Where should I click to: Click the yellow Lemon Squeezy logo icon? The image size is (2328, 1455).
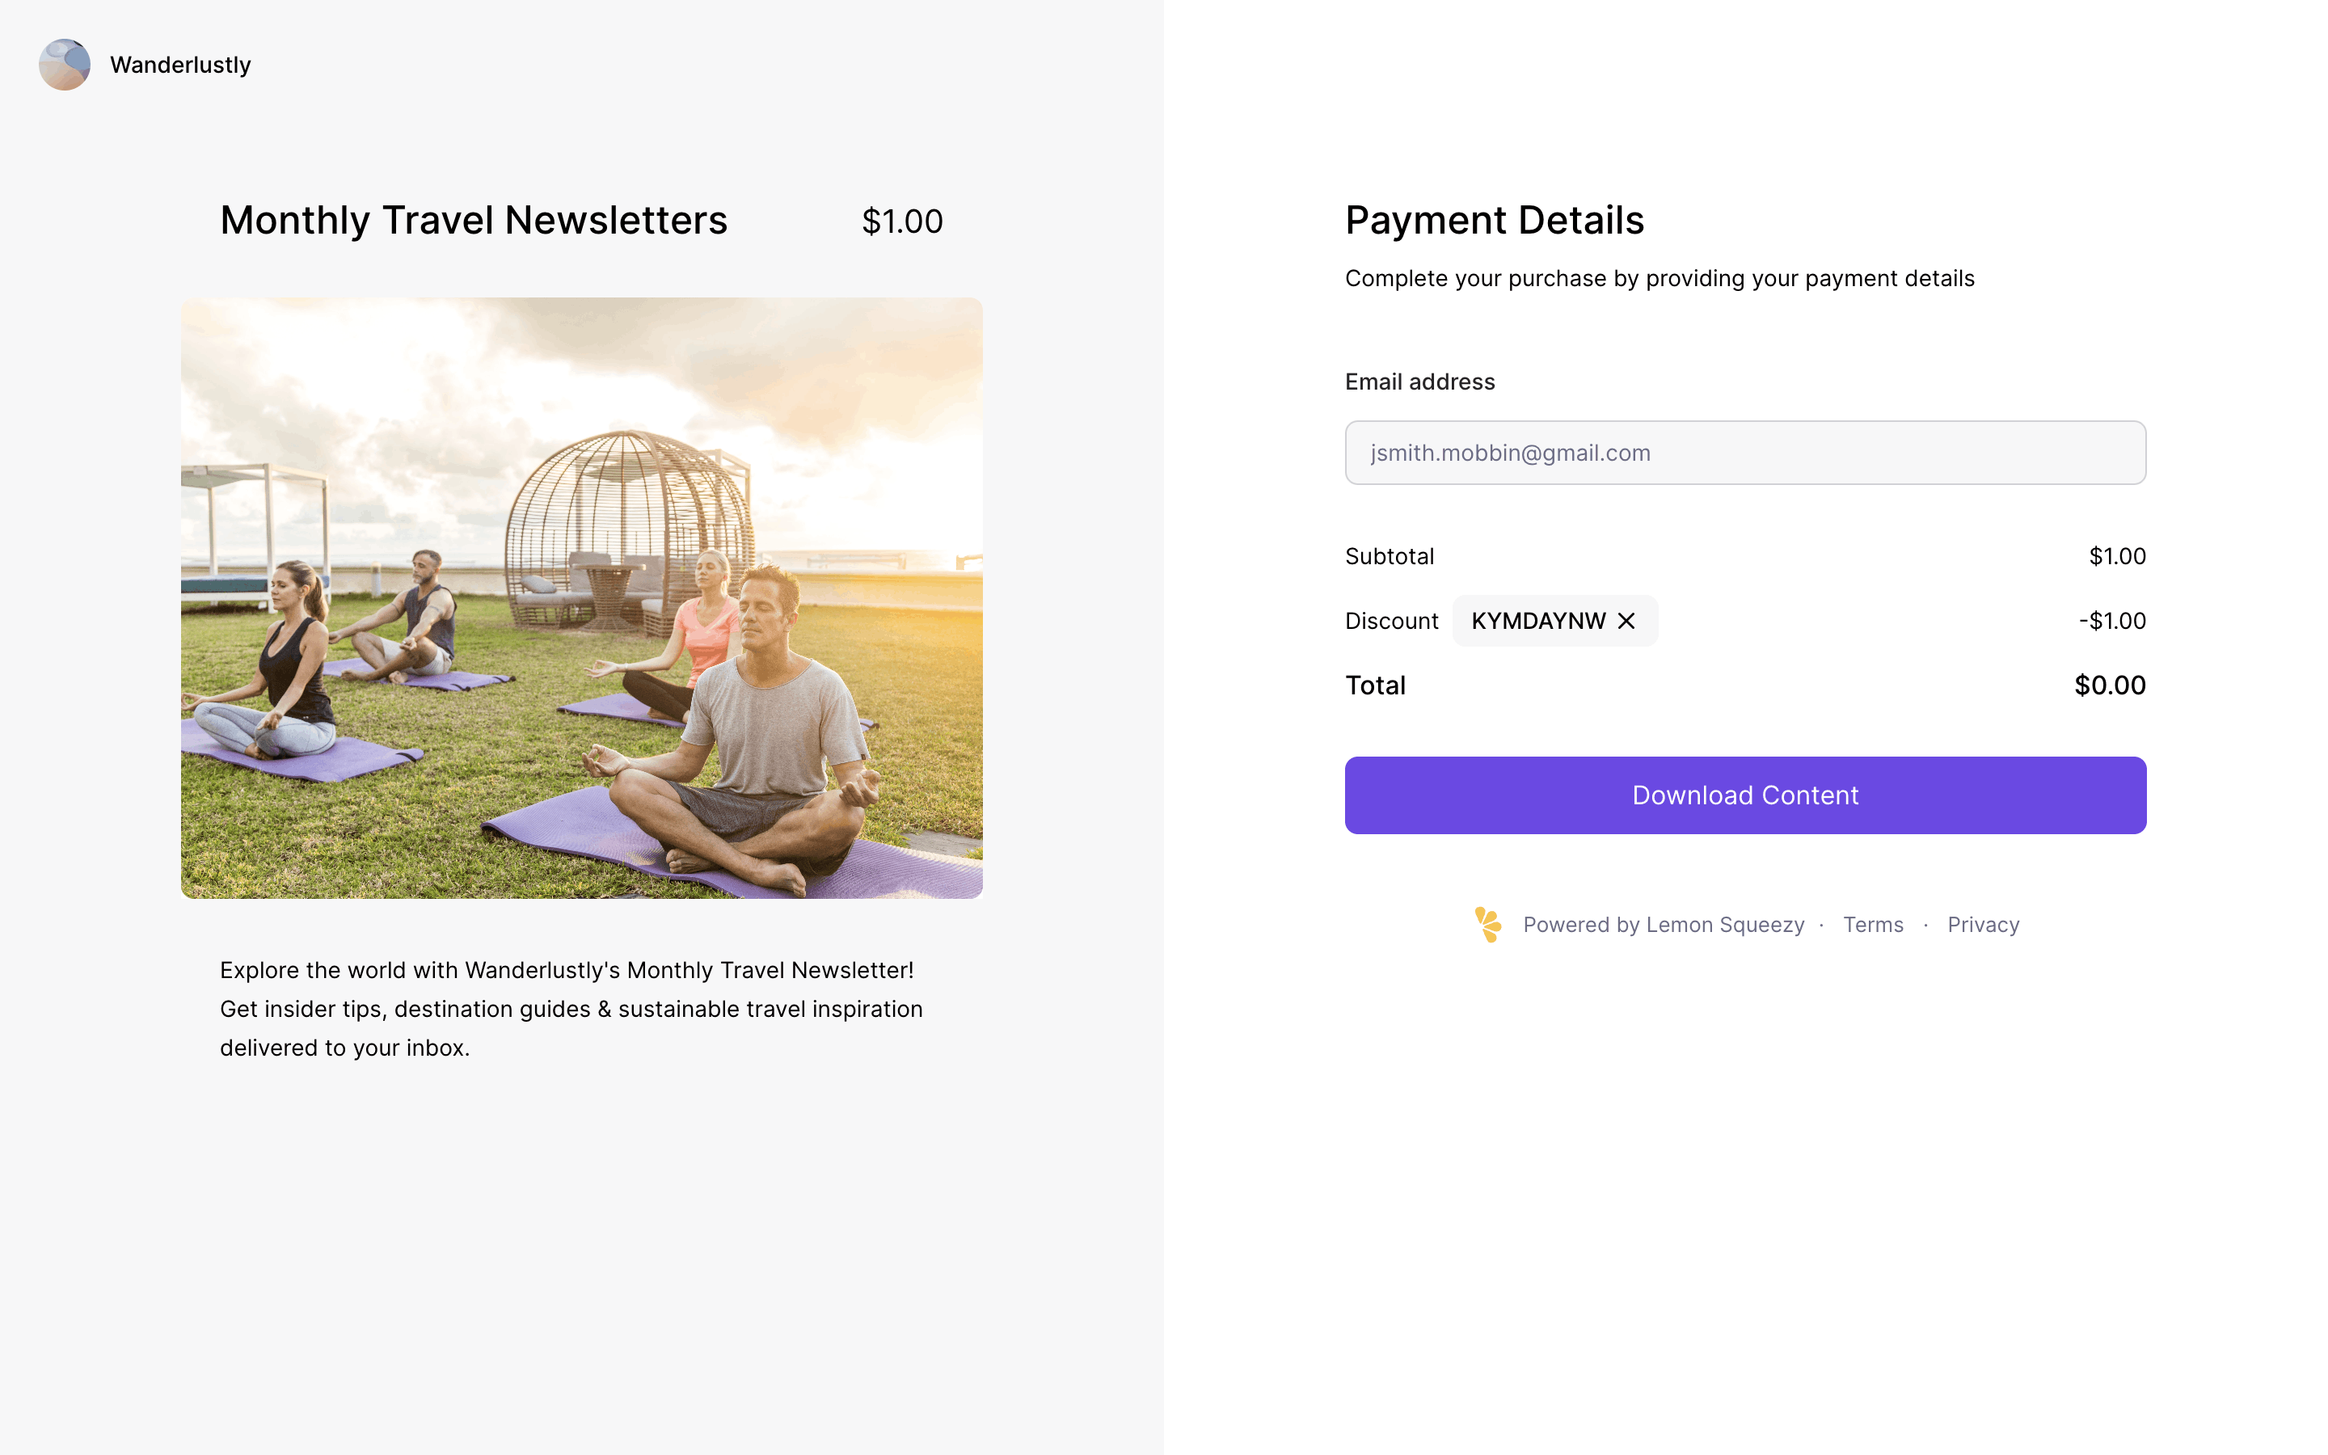pyautogui.click(x=1488, y=925)
